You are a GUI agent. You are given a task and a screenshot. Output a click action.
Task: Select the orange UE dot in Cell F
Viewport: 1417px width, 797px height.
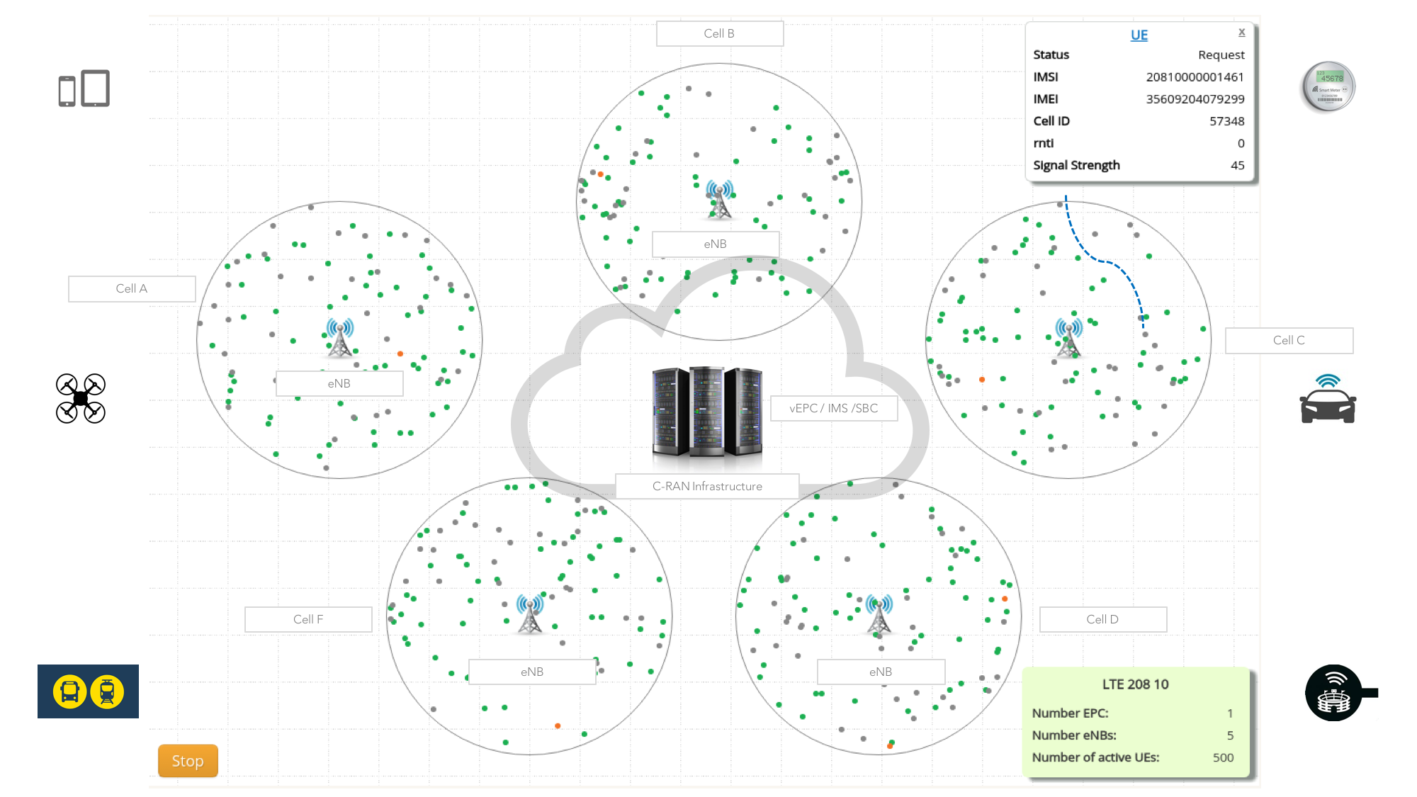(x=557, y=725)
